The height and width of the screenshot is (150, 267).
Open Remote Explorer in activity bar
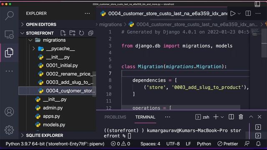click(x=9, y=35)
